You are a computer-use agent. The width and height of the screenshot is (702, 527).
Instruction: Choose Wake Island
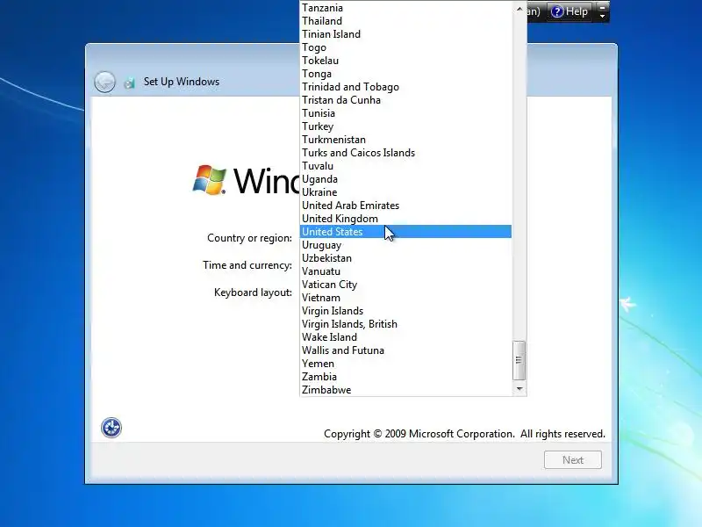coord(405,337)
